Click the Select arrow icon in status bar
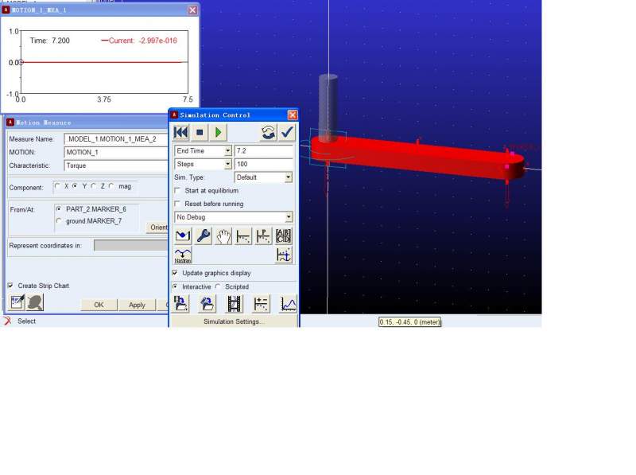 click(x=8, y=321)
